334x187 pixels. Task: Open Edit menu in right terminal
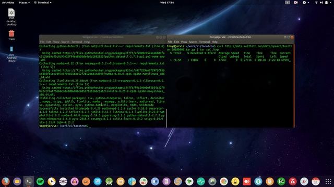point(176,42)
